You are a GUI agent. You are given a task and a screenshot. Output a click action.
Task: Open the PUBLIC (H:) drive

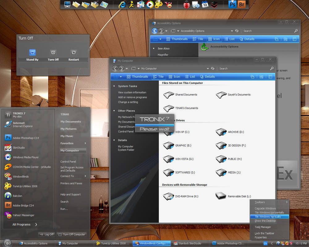(229, 159)
